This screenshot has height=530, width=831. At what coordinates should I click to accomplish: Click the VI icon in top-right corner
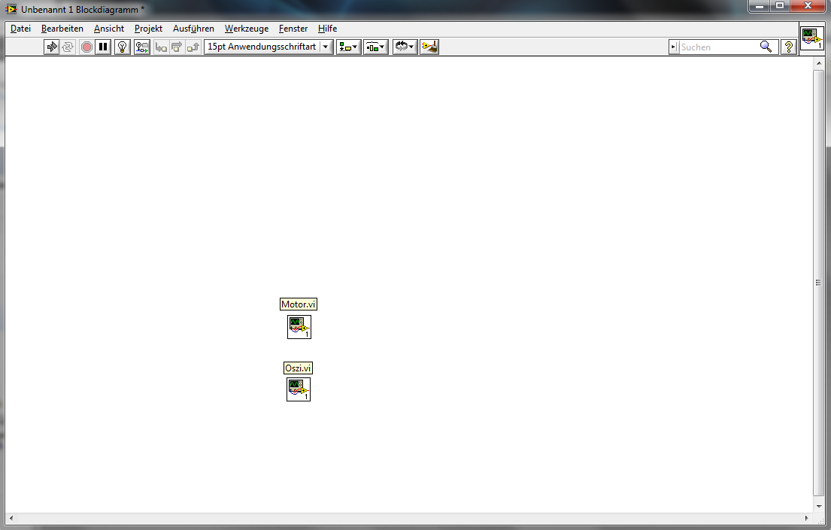tap(812, 38)
